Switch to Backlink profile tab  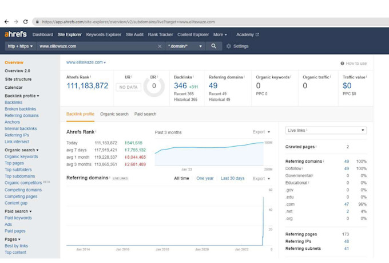[80, 114]
